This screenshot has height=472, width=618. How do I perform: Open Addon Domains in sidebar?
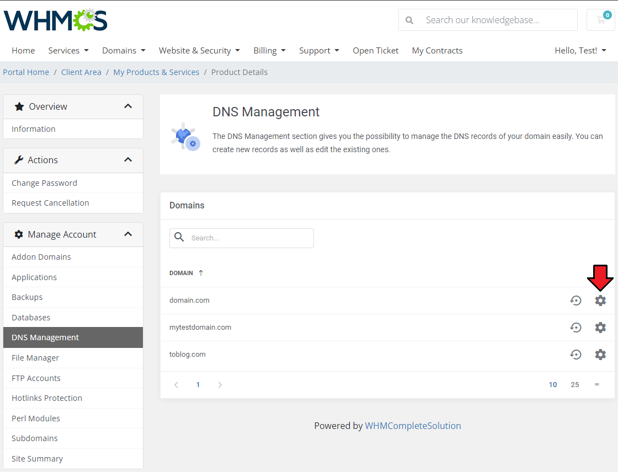click(73, 257)
